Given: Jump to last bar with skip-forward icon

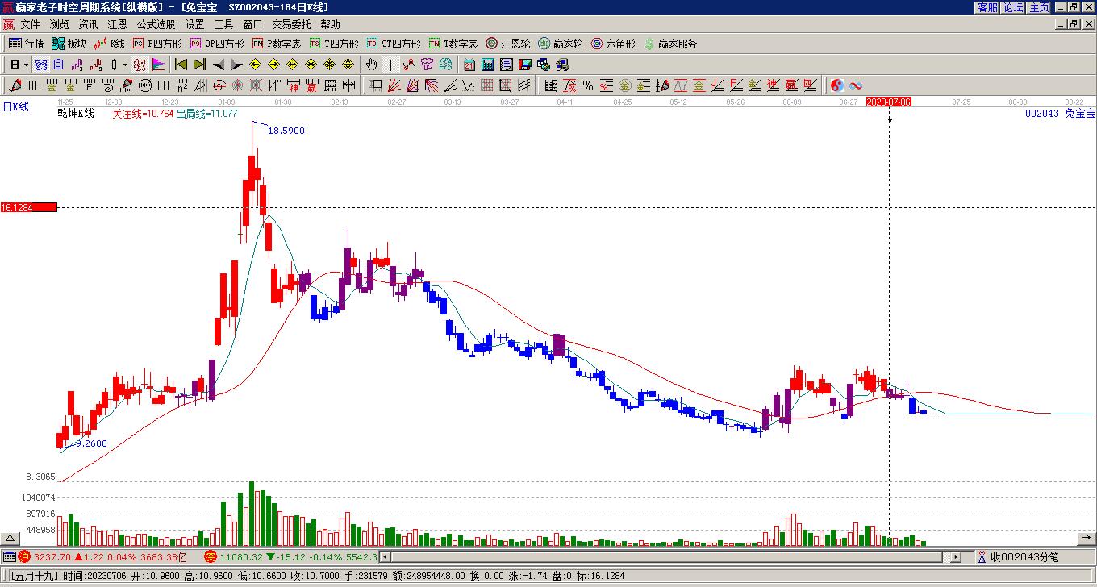Looking at the screenshot, I should 199,65.
